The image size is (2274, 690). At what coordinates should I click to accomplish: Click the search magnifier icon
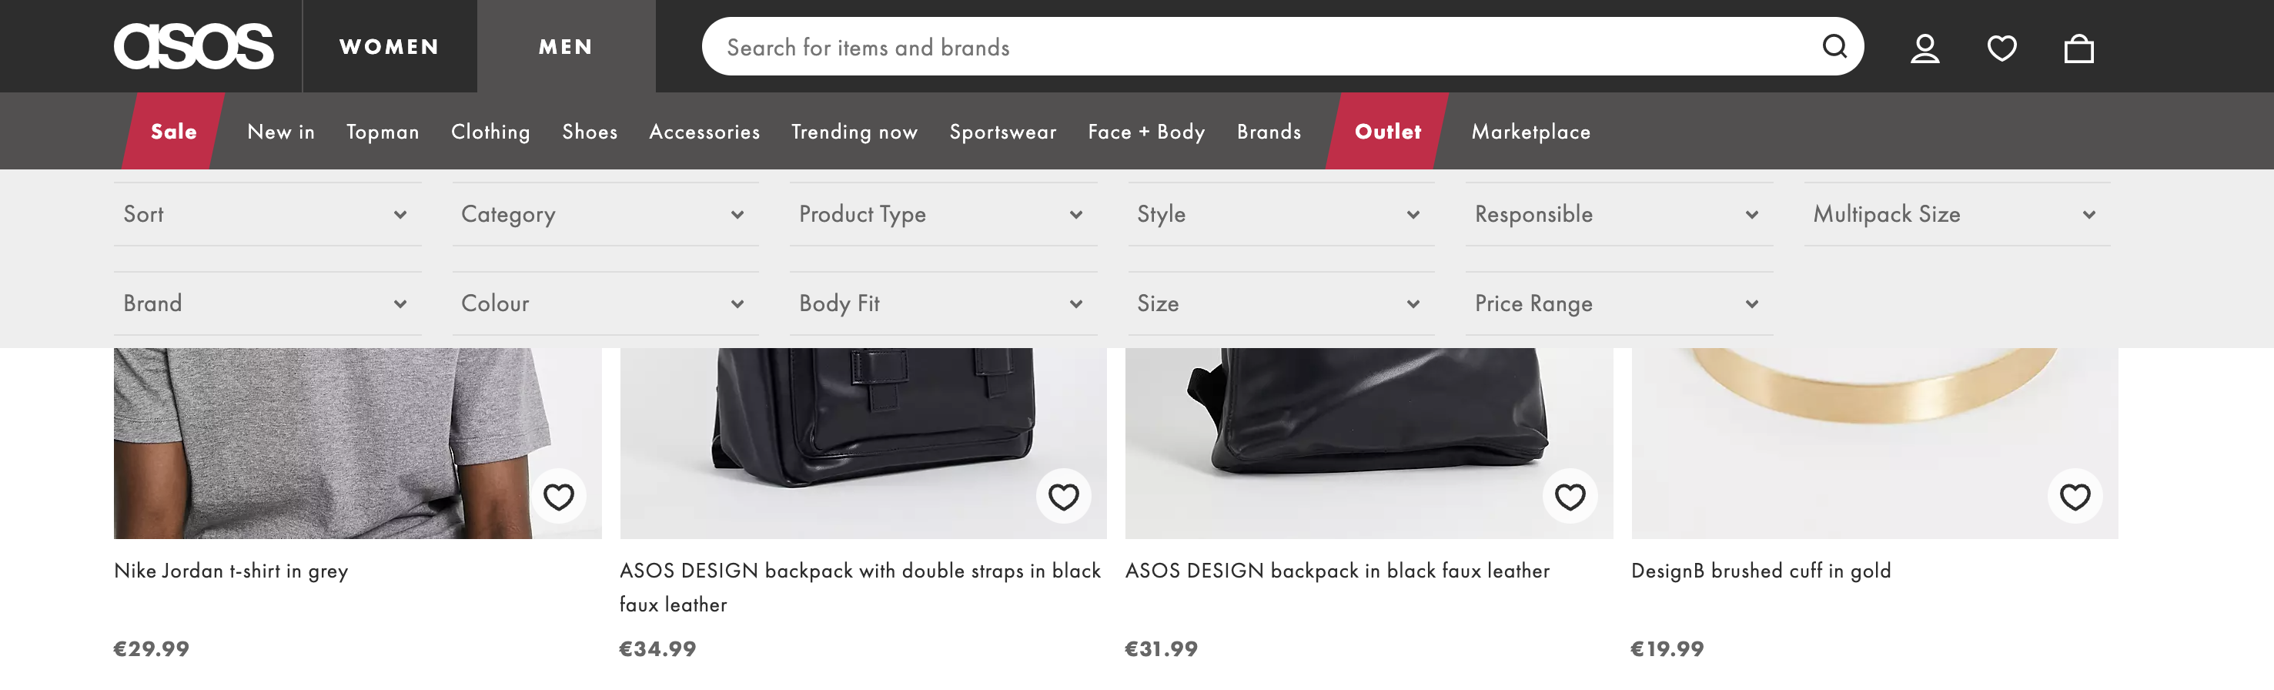pos(1834,46)
